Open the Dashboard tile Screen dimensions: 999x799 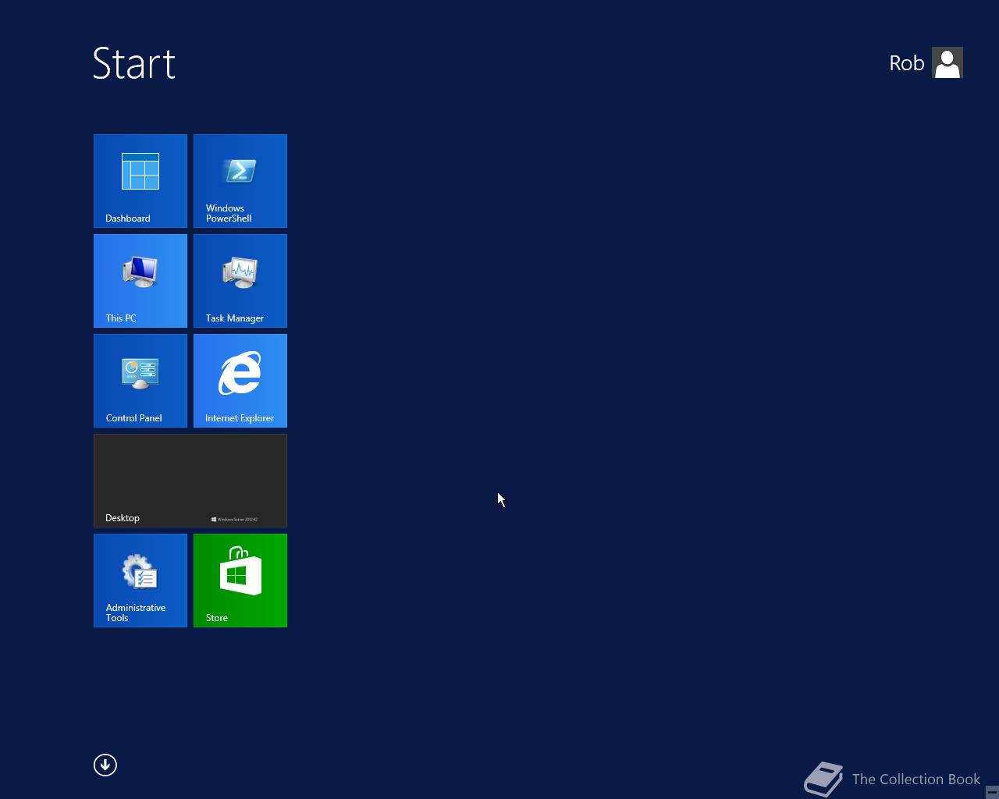(140, 181)
